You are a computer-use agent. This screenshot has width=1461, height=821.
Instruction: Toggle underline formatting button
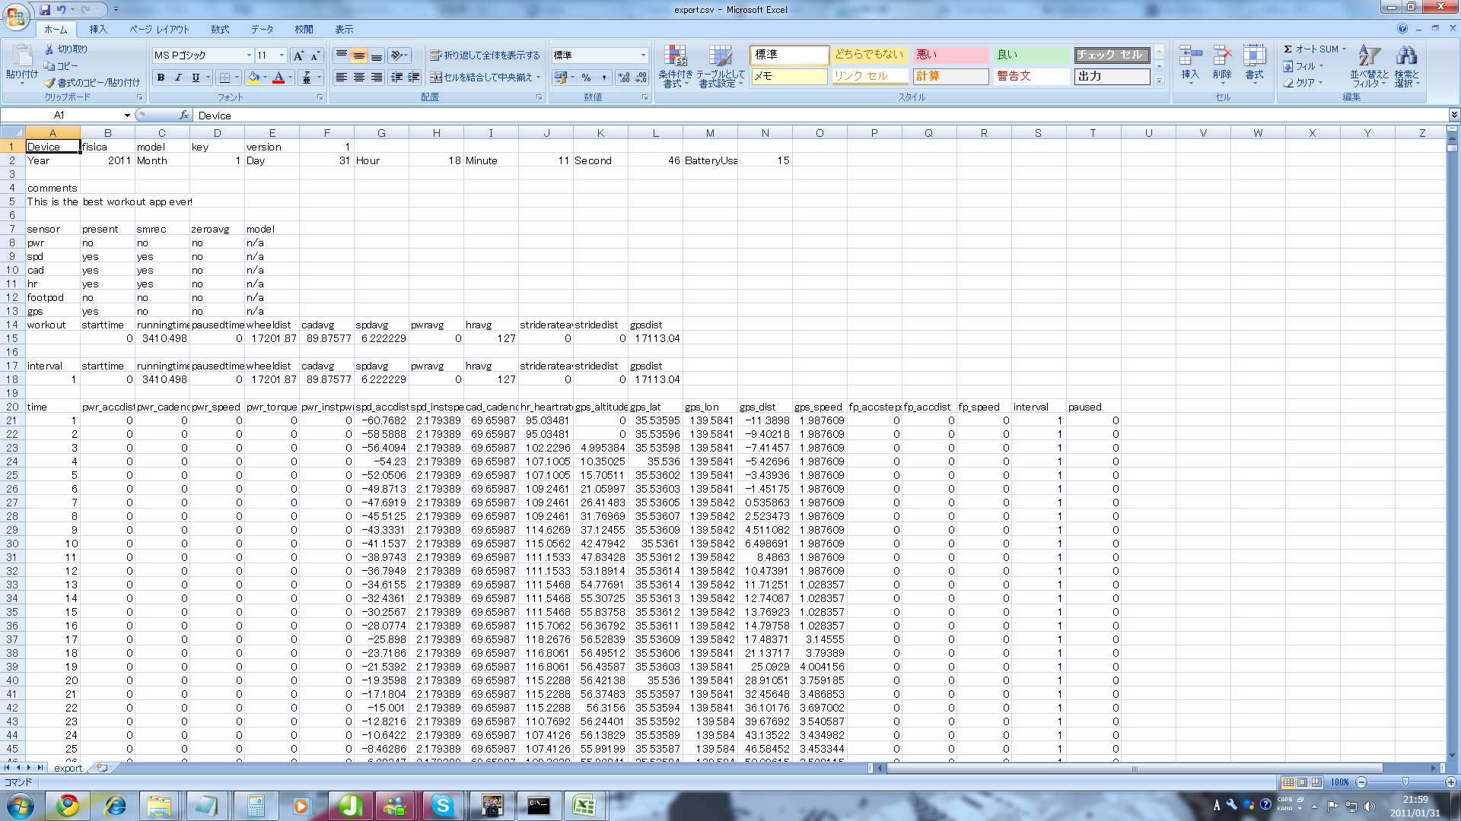[x=196, y=78]
